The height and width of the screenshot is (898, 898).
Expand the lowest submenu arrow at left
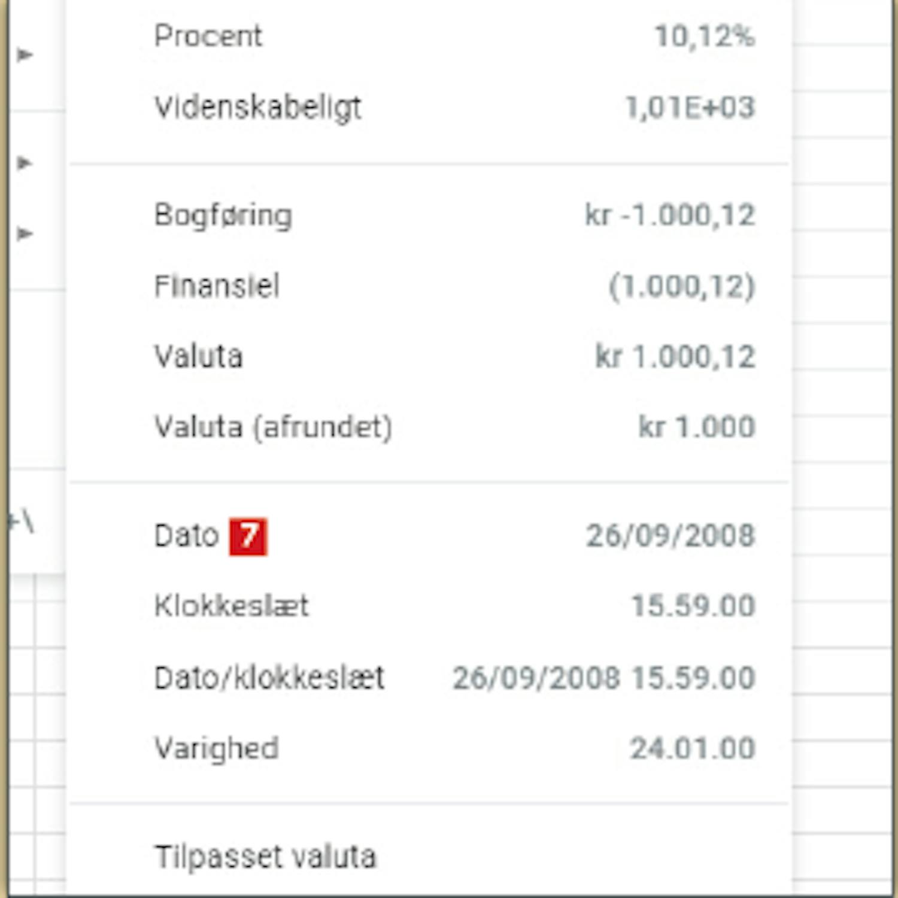coord(25,233)
